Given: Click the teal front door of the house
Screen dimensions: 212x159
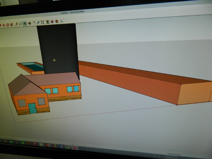Looking at the screenshot, I should point(32,108).
